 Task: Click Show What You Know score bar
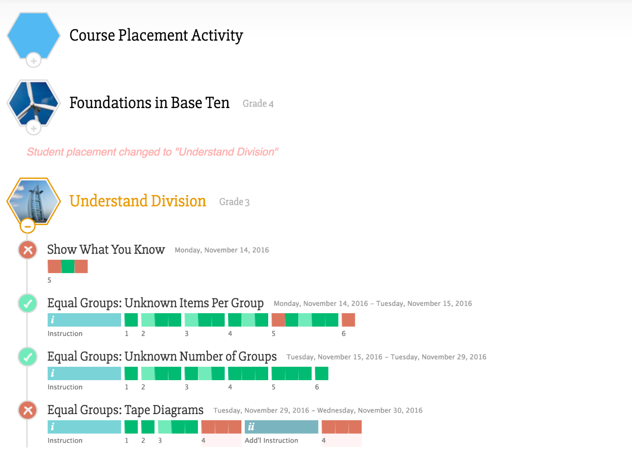[68, 266]
